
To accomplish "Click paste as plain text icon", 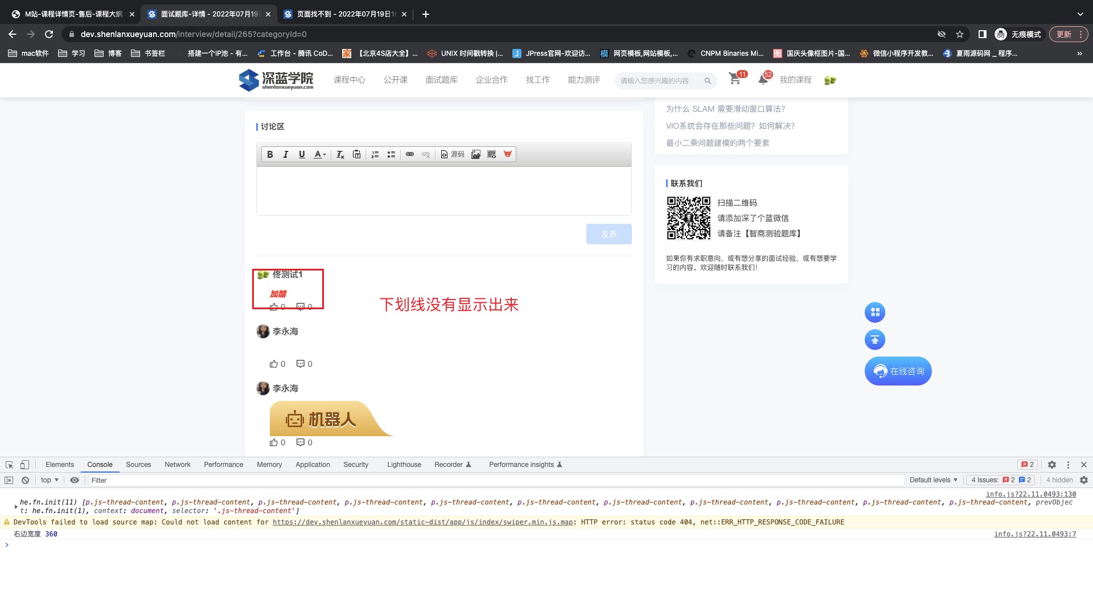I will pyautogui.click(x=356, y=154).
